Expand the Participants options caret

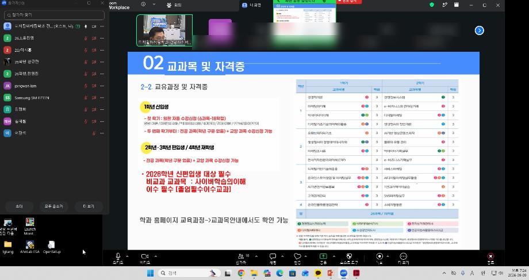(256, 256)
